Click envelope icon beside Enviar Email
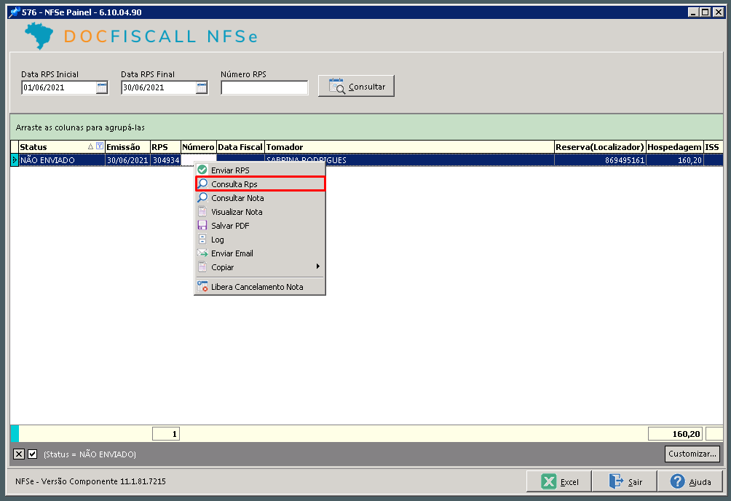Image resolution: width=731 pixels, height=501 pixels. click(x=202, y=253)
